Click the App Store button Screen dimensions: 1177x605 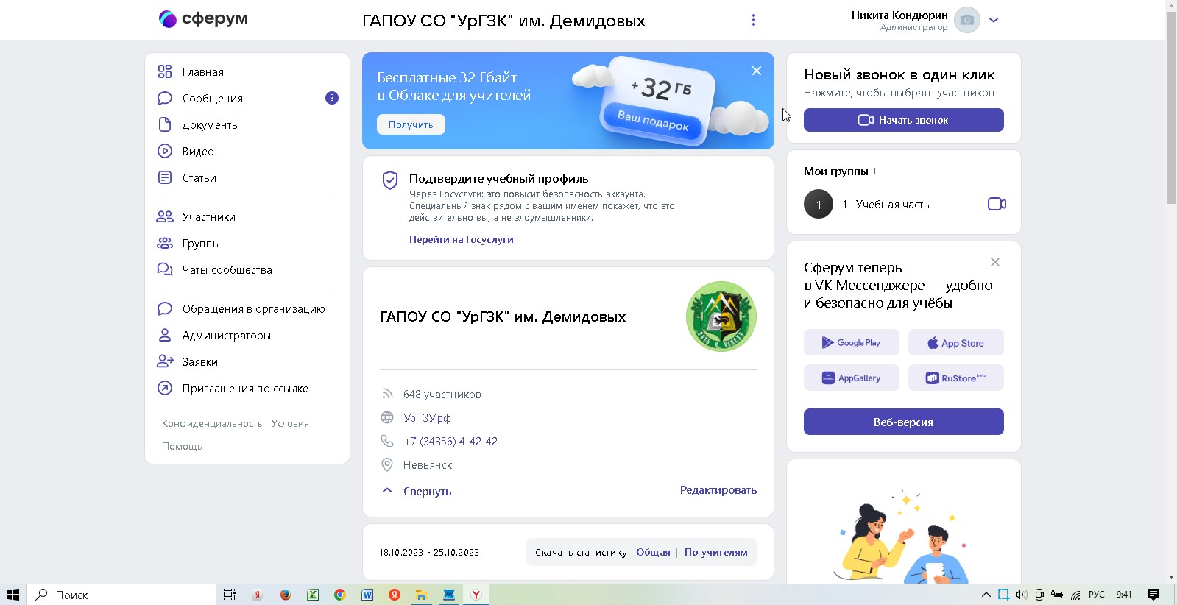[x=955, y=342]
